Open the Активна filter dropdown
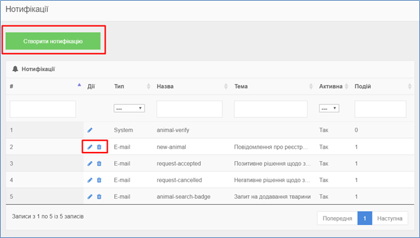This screenshot has width=420, height=238. [329, 108]
